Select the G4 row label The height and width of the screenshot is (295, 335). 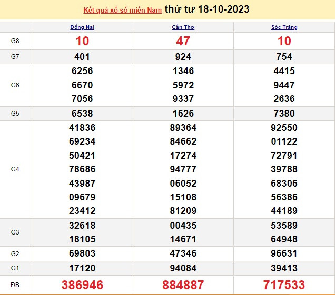point(15,169)
